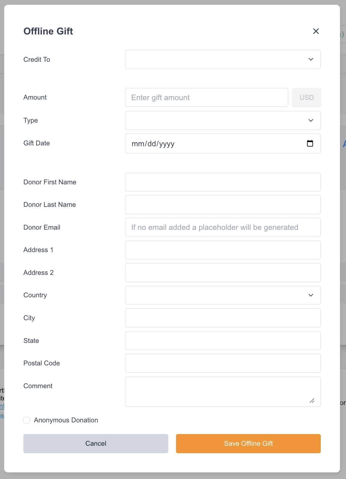Grab the Comment box resize handle
Viewport: 346px width, 479px height.
(312, 401)
